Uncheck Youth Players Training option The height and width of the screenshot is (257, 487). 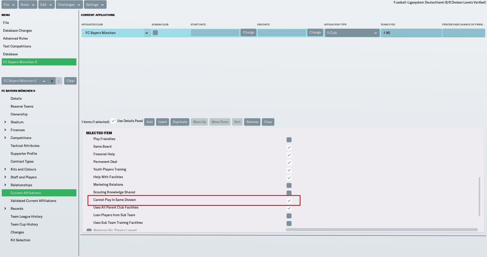click(289, 170)
